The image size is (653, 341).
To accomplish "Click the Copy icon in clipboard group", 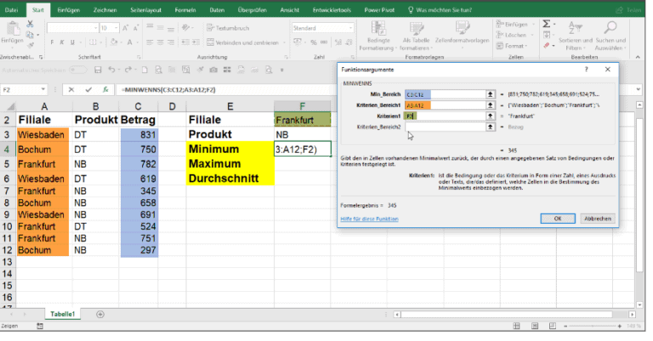I will tap(30, 35).
